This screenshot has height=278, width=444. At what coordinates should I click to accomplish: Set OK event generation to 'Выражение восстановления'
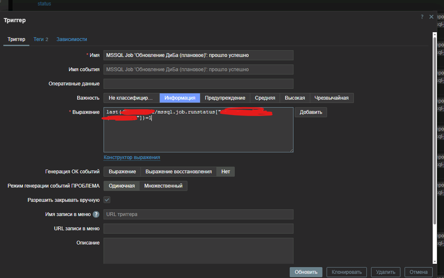point(178,172)
